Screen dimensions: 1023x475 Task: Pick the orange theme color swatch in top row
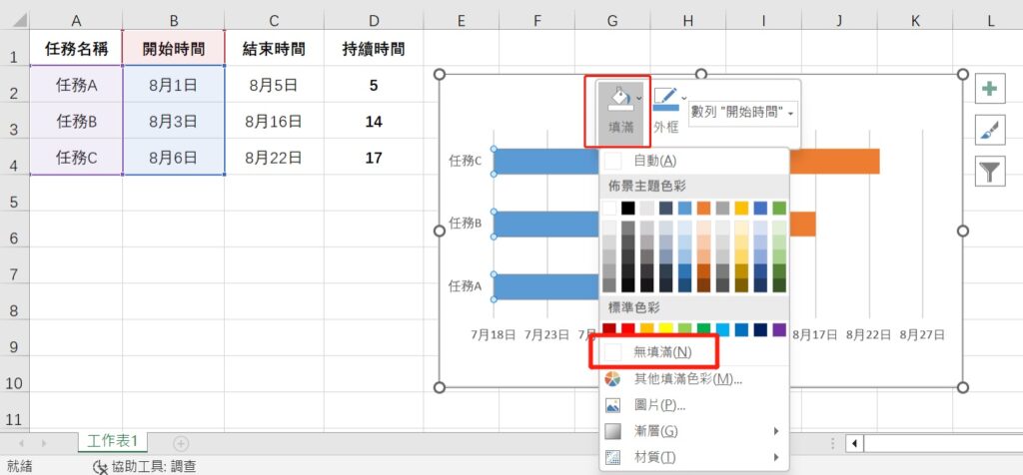[704, 208]
